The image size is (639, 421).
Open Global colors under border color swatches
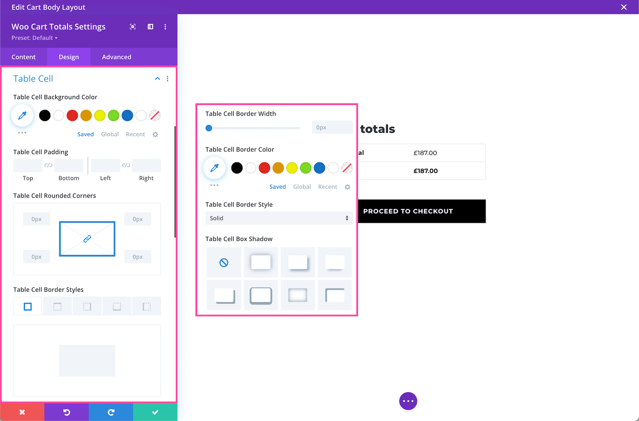pyautogui.click(x=302, y=187)
